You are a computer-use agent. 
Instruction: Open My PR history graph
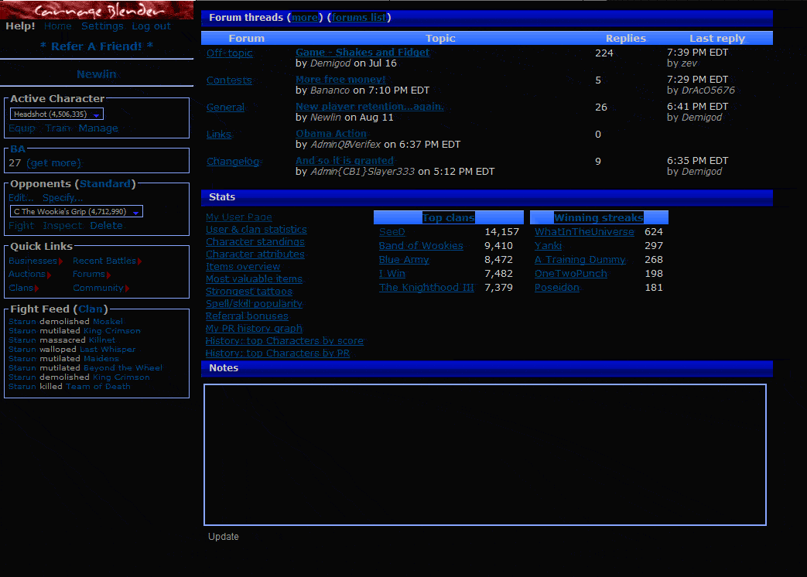(x=255, y=328)
